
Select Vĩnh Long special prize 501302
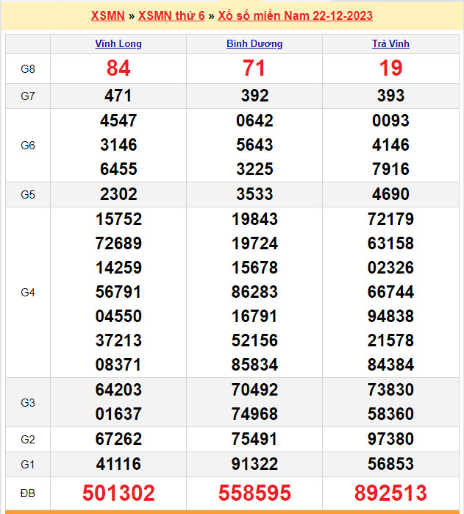pos(118,492)
